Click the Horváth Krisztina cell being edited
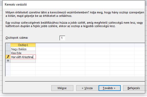Viewport: 147px width, 97px height. pyautogui.click(x=23, y=57)
